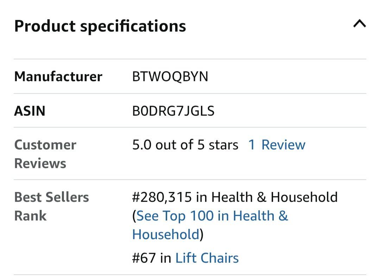The width and height of the screenshot is (380, 280).
Task: Click the 'in' text before Lift Chairs
Action: 165,258
